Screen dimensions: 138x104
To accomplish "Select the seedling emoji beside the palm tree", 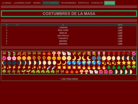I will [x=24, y=72].
